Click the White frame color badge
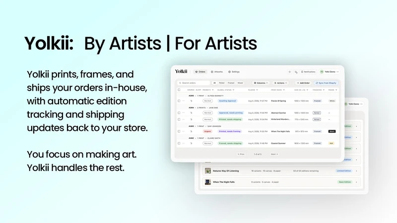Viewport: 397px width, 223px height. point(332,101)
